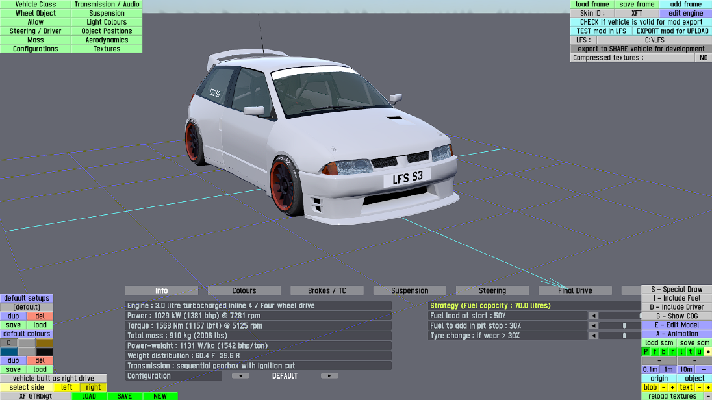Click EXPORT mod for UPLOAD

pos(672,31)
